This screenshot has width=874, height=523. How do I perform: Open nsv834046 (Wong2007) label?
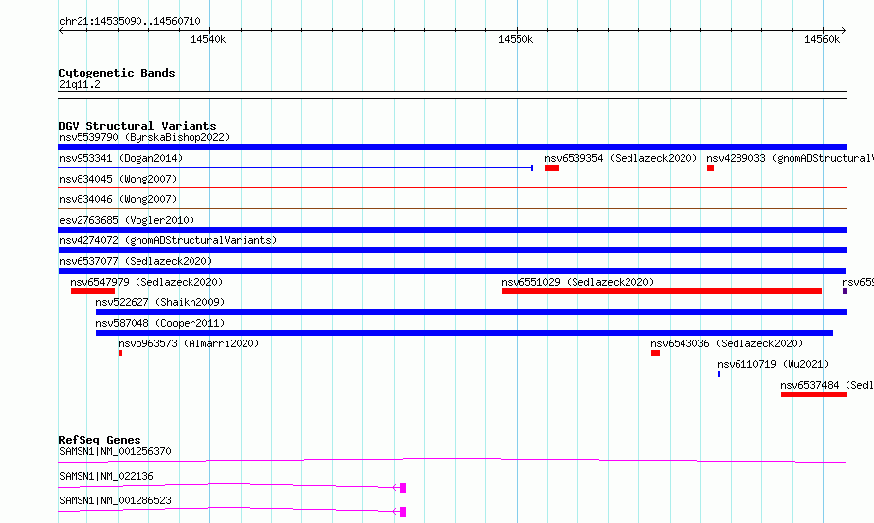(x=118, y=199)
